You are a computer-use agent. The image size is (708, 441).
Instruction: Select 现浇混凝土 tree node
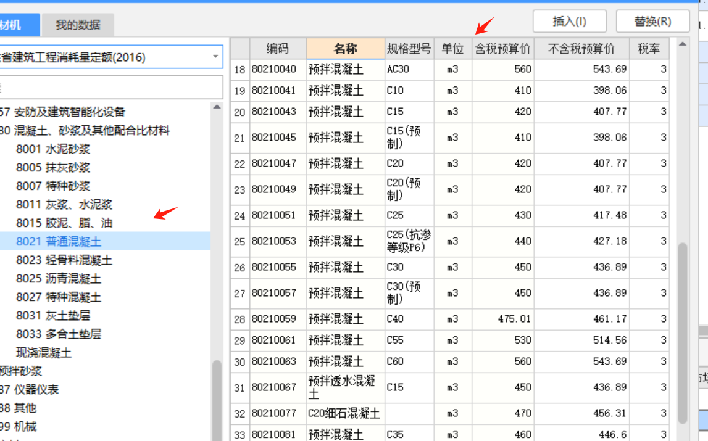point(44,353)
